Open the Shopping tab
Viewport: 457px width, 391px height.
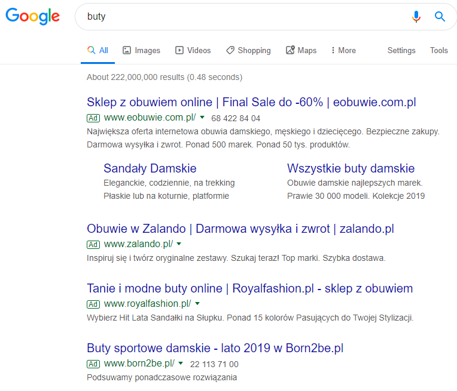click(248, 50)
